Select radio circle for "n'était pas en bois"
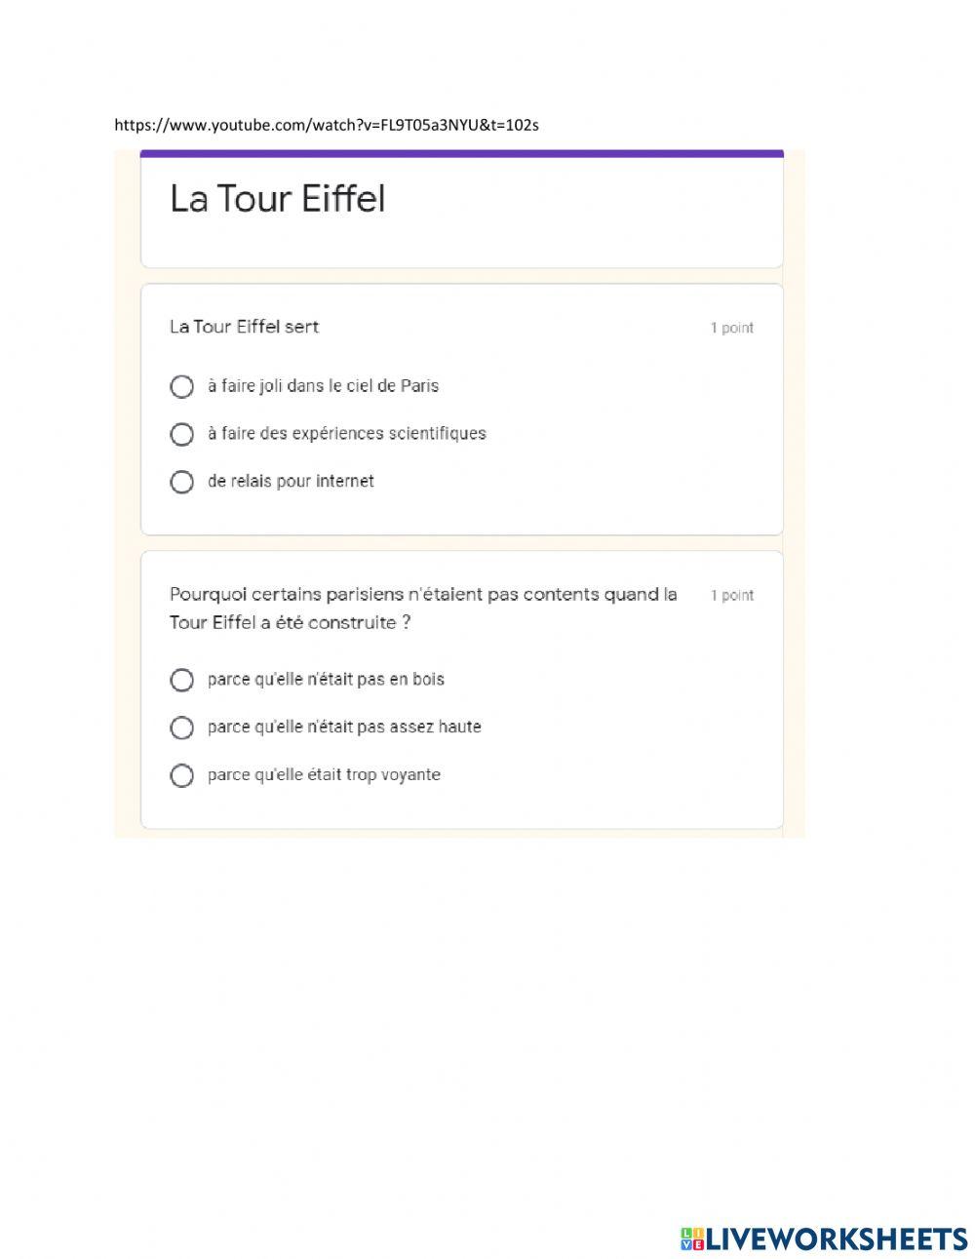The image size is (975, 1259). click(x=181, y=680)
